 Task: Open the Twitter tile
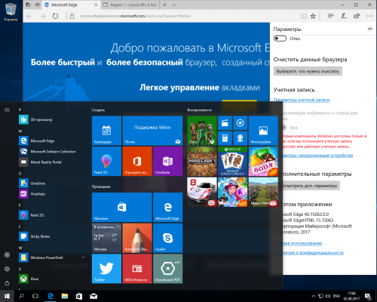click(106, 269)
